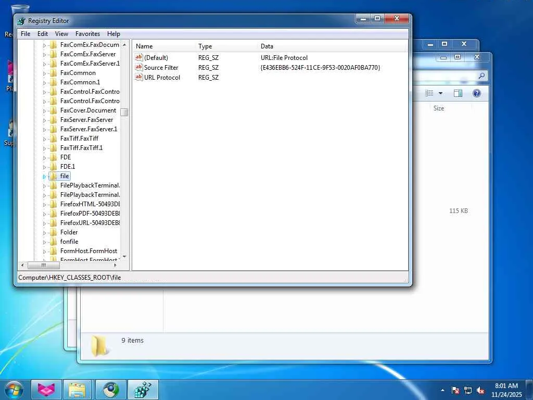Expand the FDE key

point(44,157)
